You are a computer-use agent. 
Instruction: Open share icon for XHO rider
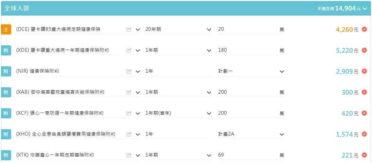[x=129, y=134]
